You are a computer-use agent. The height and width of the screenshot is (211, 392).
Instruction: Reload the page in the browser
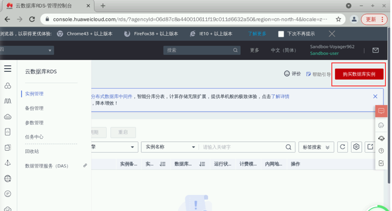tap(32, 19)
